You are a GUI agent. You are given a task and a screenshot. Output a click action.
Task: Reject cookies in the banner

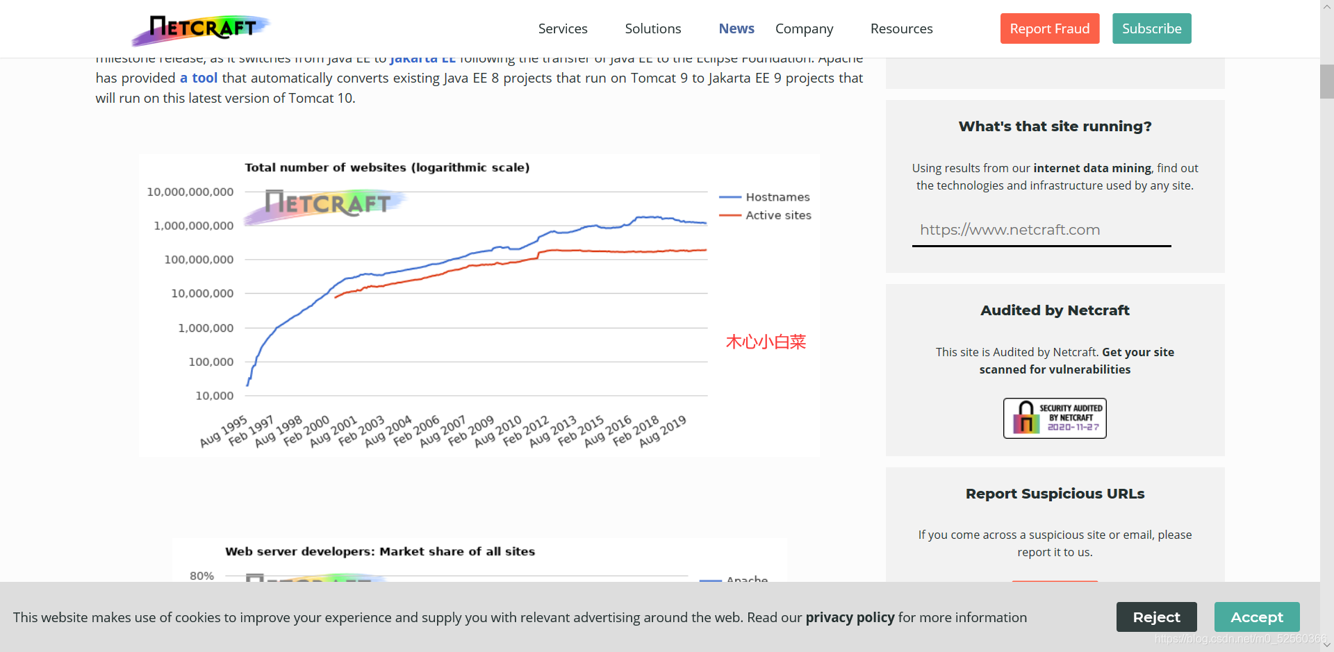click(x=1156, y=617)
